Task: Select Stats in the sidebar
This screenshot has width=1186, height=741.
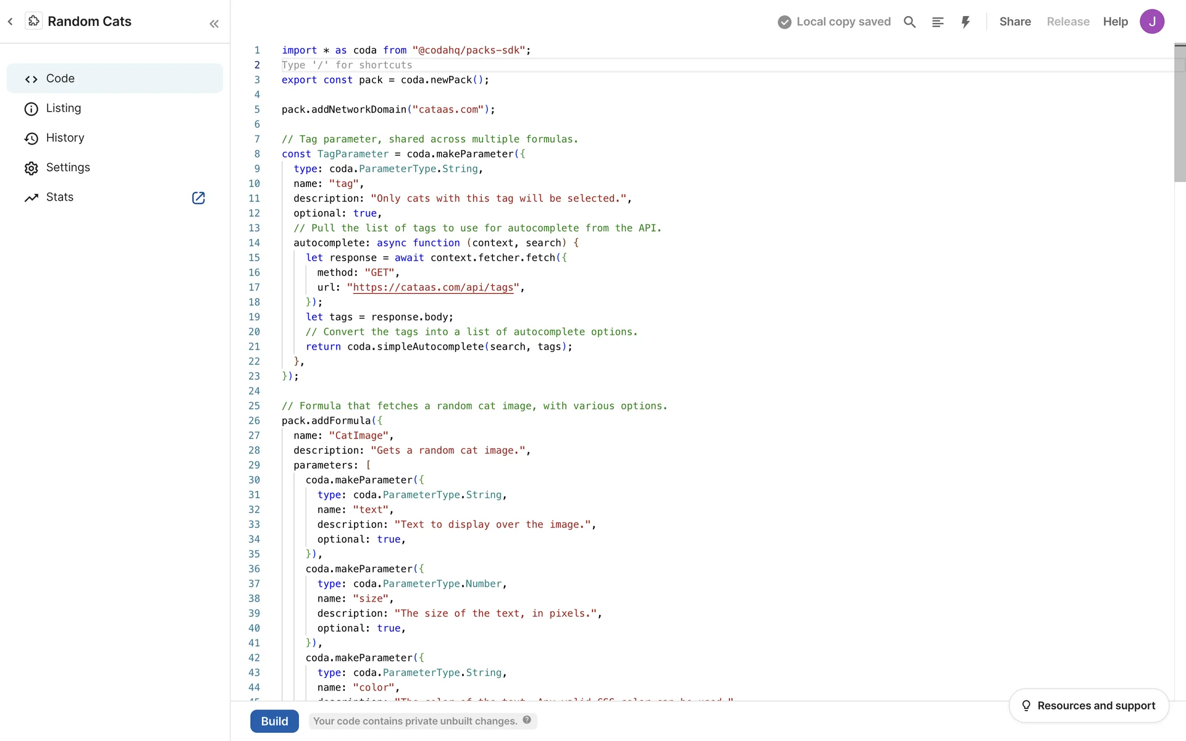Action: point(60,197)
